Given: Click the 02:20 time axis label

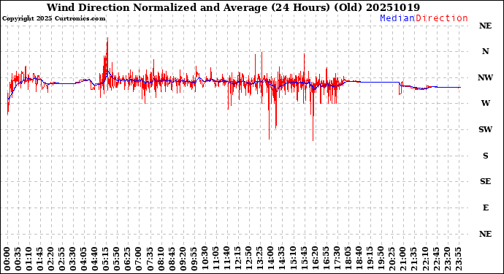Looking at the screenshot, I should [x=51, y=259].
